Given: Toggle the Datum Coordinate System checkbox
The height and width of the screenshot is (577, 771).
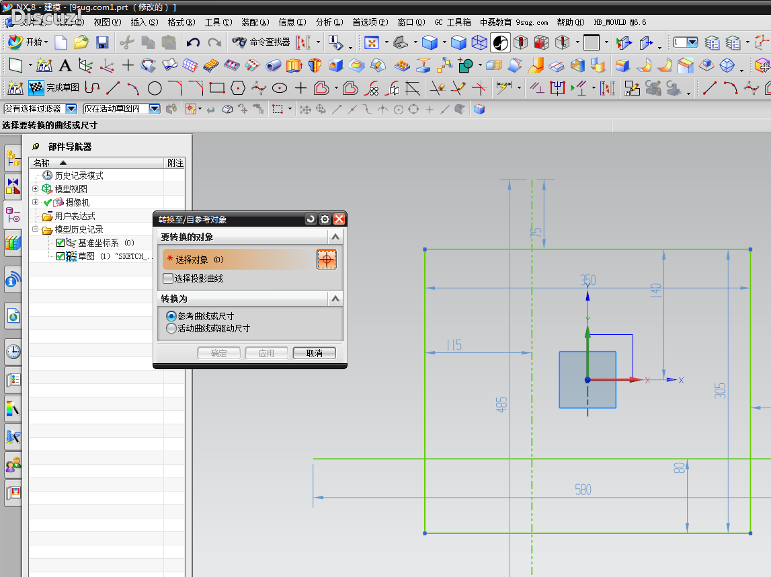Looking at the screenshot, I should [60, 243].
